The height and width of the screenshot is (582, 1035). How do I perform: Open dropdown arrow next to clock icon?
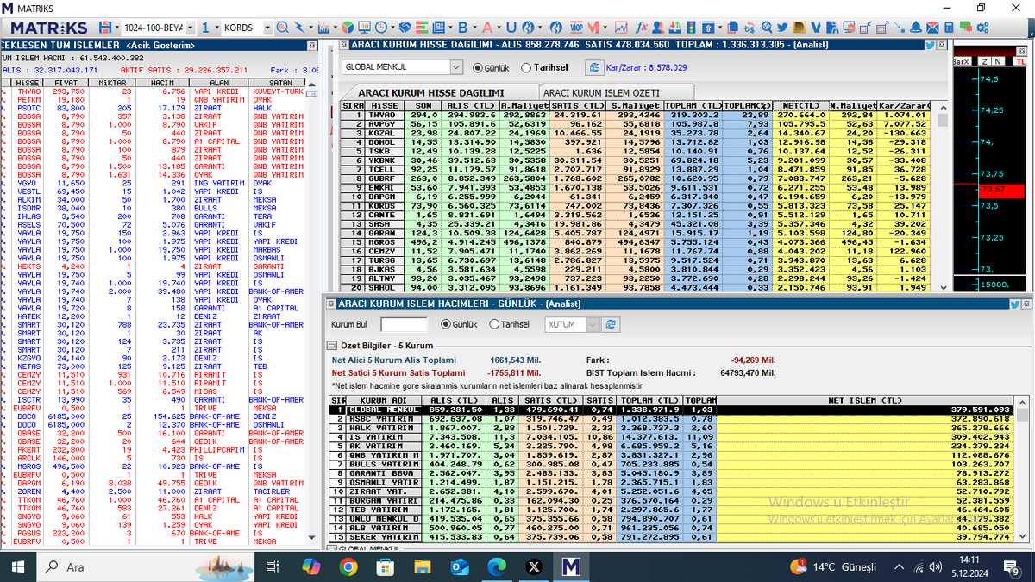coord(393,28)
